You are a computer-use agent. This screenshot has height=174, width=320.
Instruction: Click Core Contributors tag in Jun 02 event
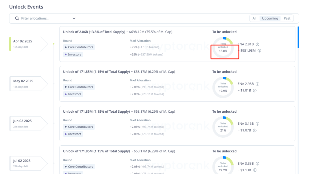coord(79,127)
